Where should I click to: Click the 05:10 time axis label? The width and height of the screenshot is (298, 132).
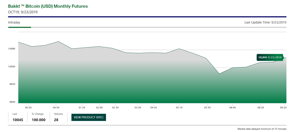(x=179, y=107)
